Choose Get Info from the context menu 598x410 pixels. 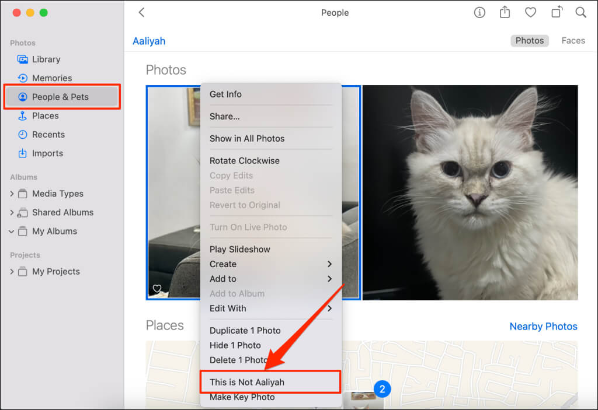pyautogui.click(x=270, y=94)
